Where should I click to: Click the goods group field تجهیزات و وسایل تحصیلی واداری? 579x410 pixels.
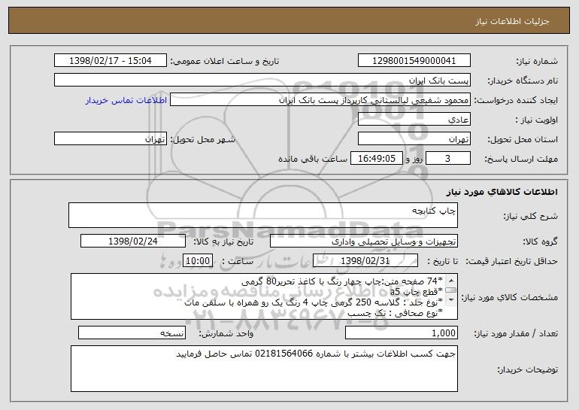click(x=364, y=241)
